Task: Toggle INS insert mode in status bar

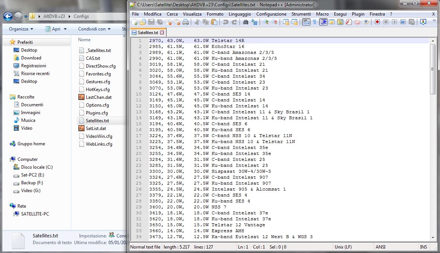Action: tap(423, 247)
